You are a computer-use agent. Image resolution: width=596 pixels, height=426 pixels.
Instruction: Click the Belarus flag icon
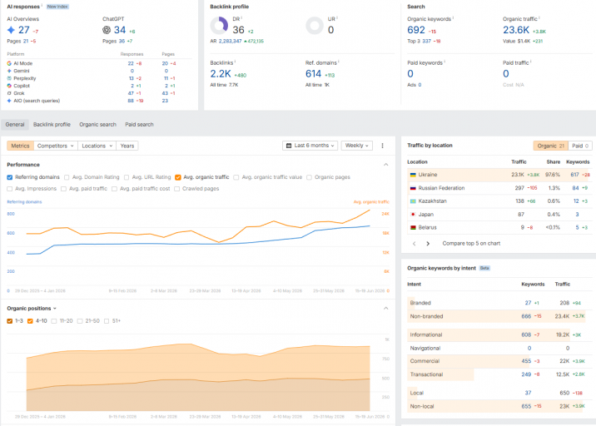tap(413, 228)
